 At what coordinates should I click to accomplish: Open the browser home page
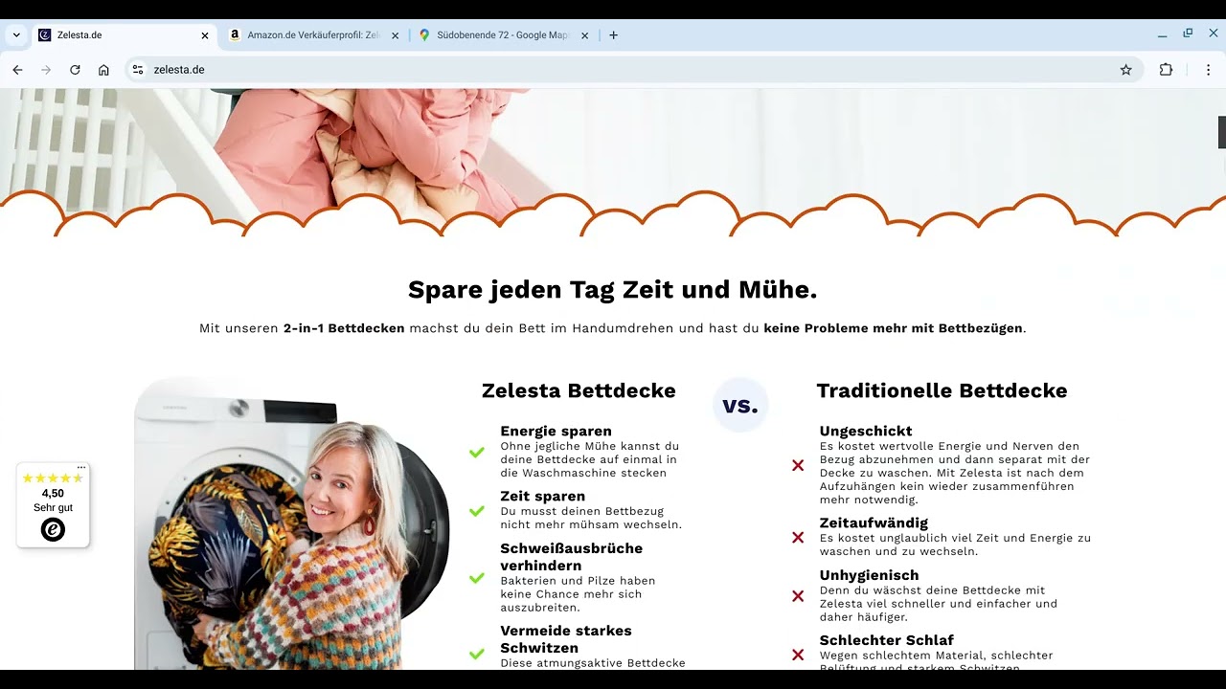pos(103,70)
